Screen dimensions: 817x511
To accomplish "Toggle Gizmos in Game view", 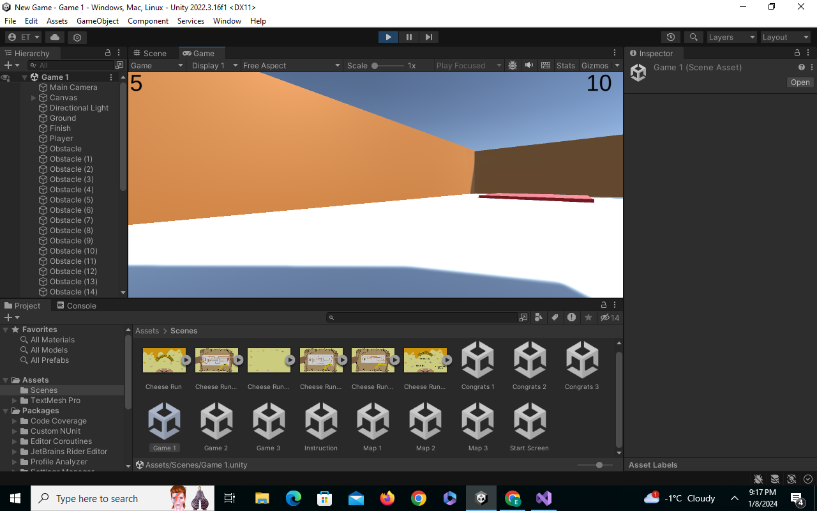I will tap(595, 65).
